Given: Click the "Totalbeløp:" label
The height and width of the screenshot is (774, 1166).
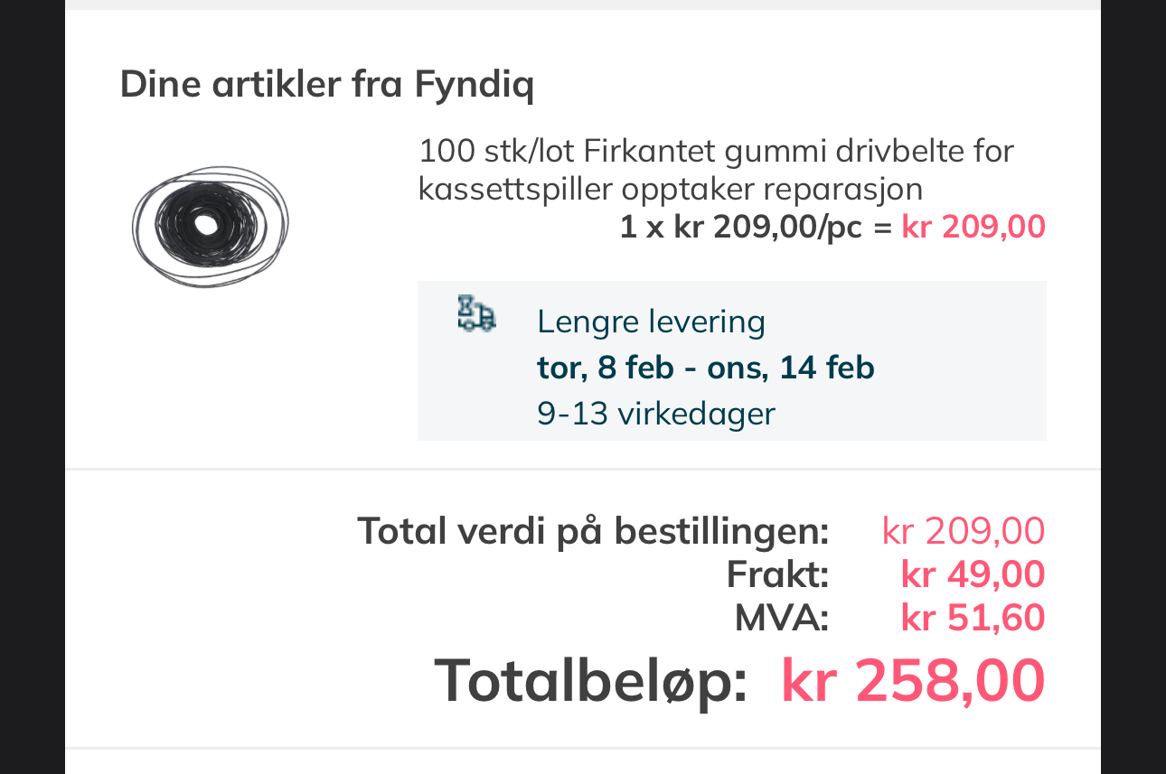Looking at the screenshot, I should point(590,680).
